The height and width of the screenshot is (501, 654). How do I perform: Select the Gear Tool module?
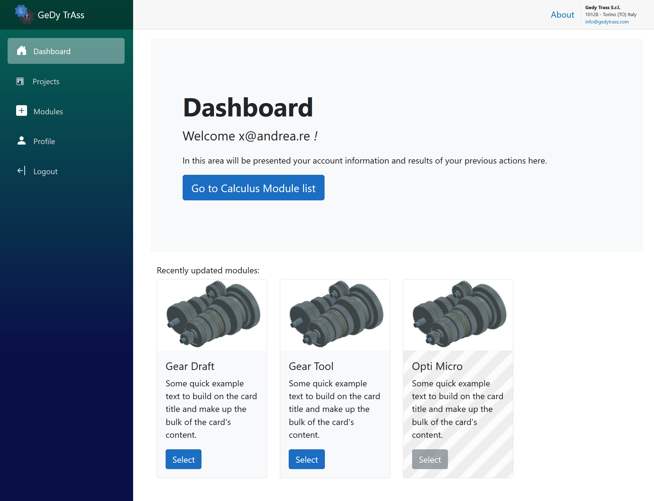tap(306, 459)
